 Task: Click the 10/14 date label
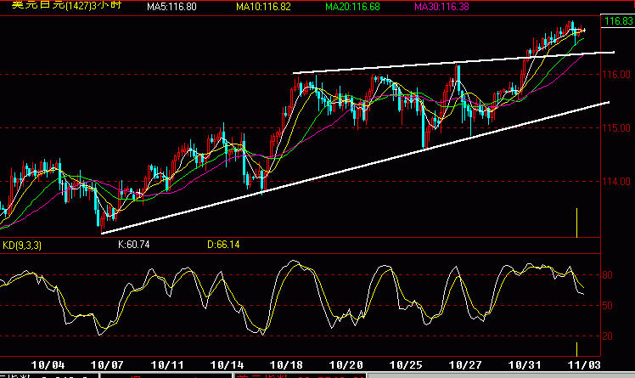coord(227,365)
